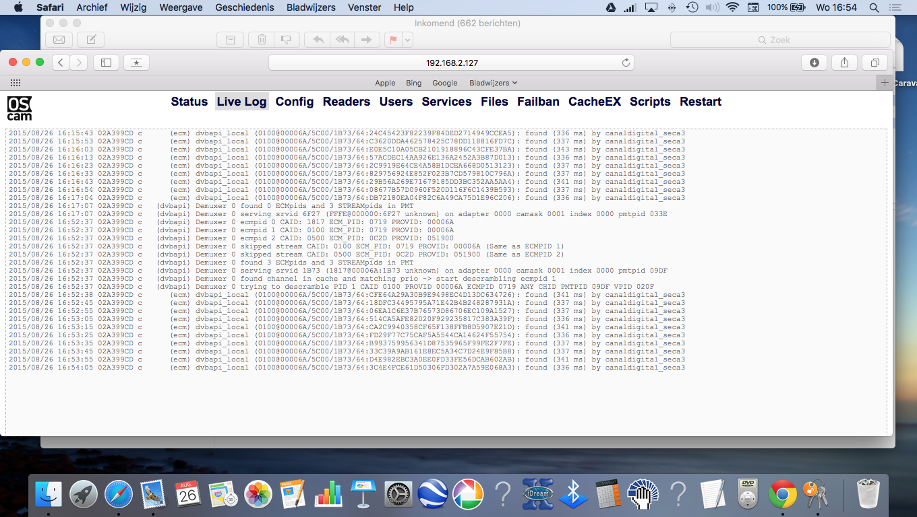
Task: Open the Geschiedenis menu
Action: click(245, 7)
